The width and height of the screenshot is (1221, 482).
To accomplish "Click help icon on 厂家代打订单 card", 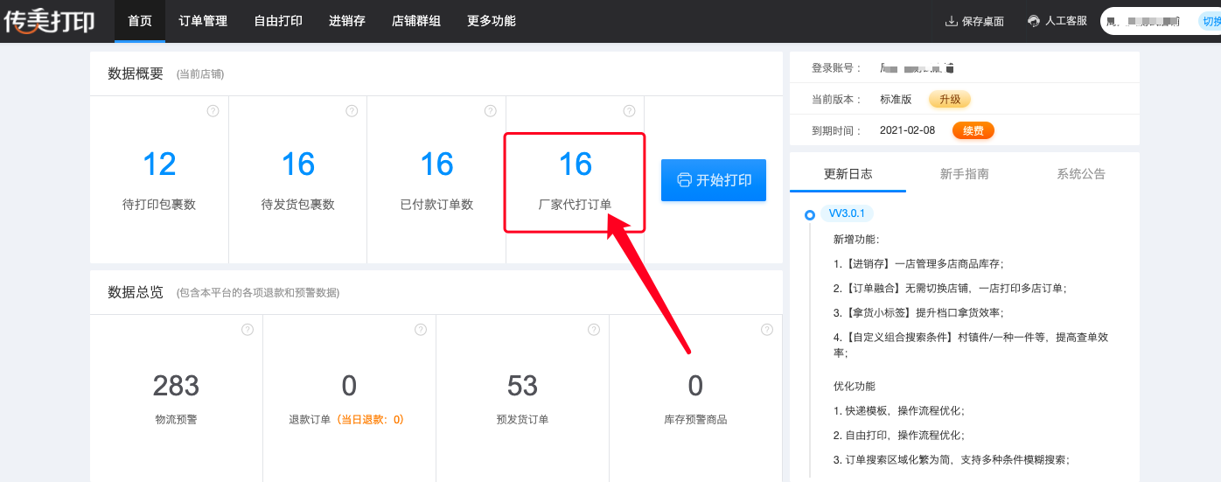I will (x=629, y=111).
